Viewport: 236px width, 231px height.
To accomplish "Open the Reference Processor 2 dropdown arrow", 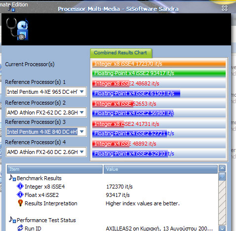I will 82,113.
